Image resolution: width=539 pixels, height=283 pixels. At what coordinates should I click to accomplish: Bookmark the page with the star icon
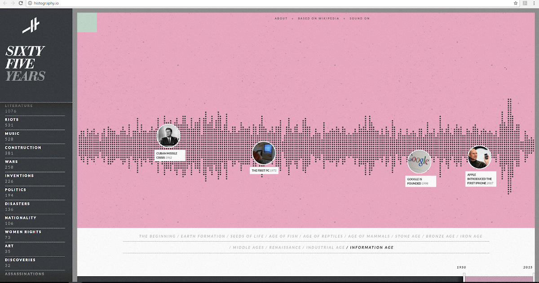[516, 3]
